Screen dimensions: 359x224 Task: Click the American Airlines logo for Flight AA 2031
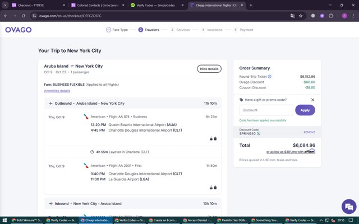point(86,166)
